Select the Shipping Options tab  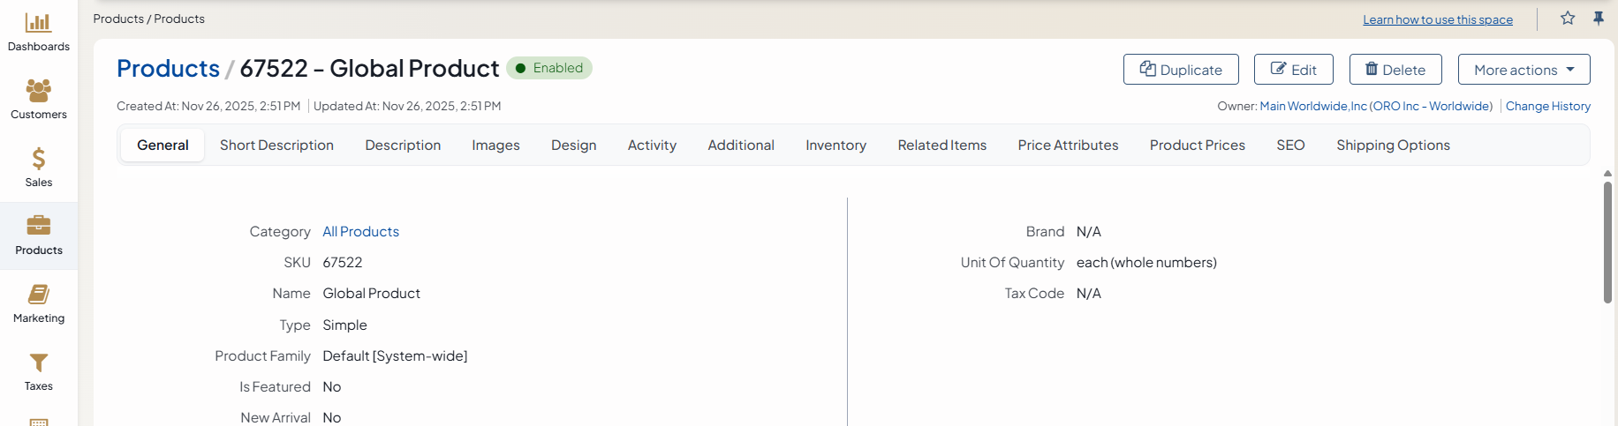tap(1393, 146)
